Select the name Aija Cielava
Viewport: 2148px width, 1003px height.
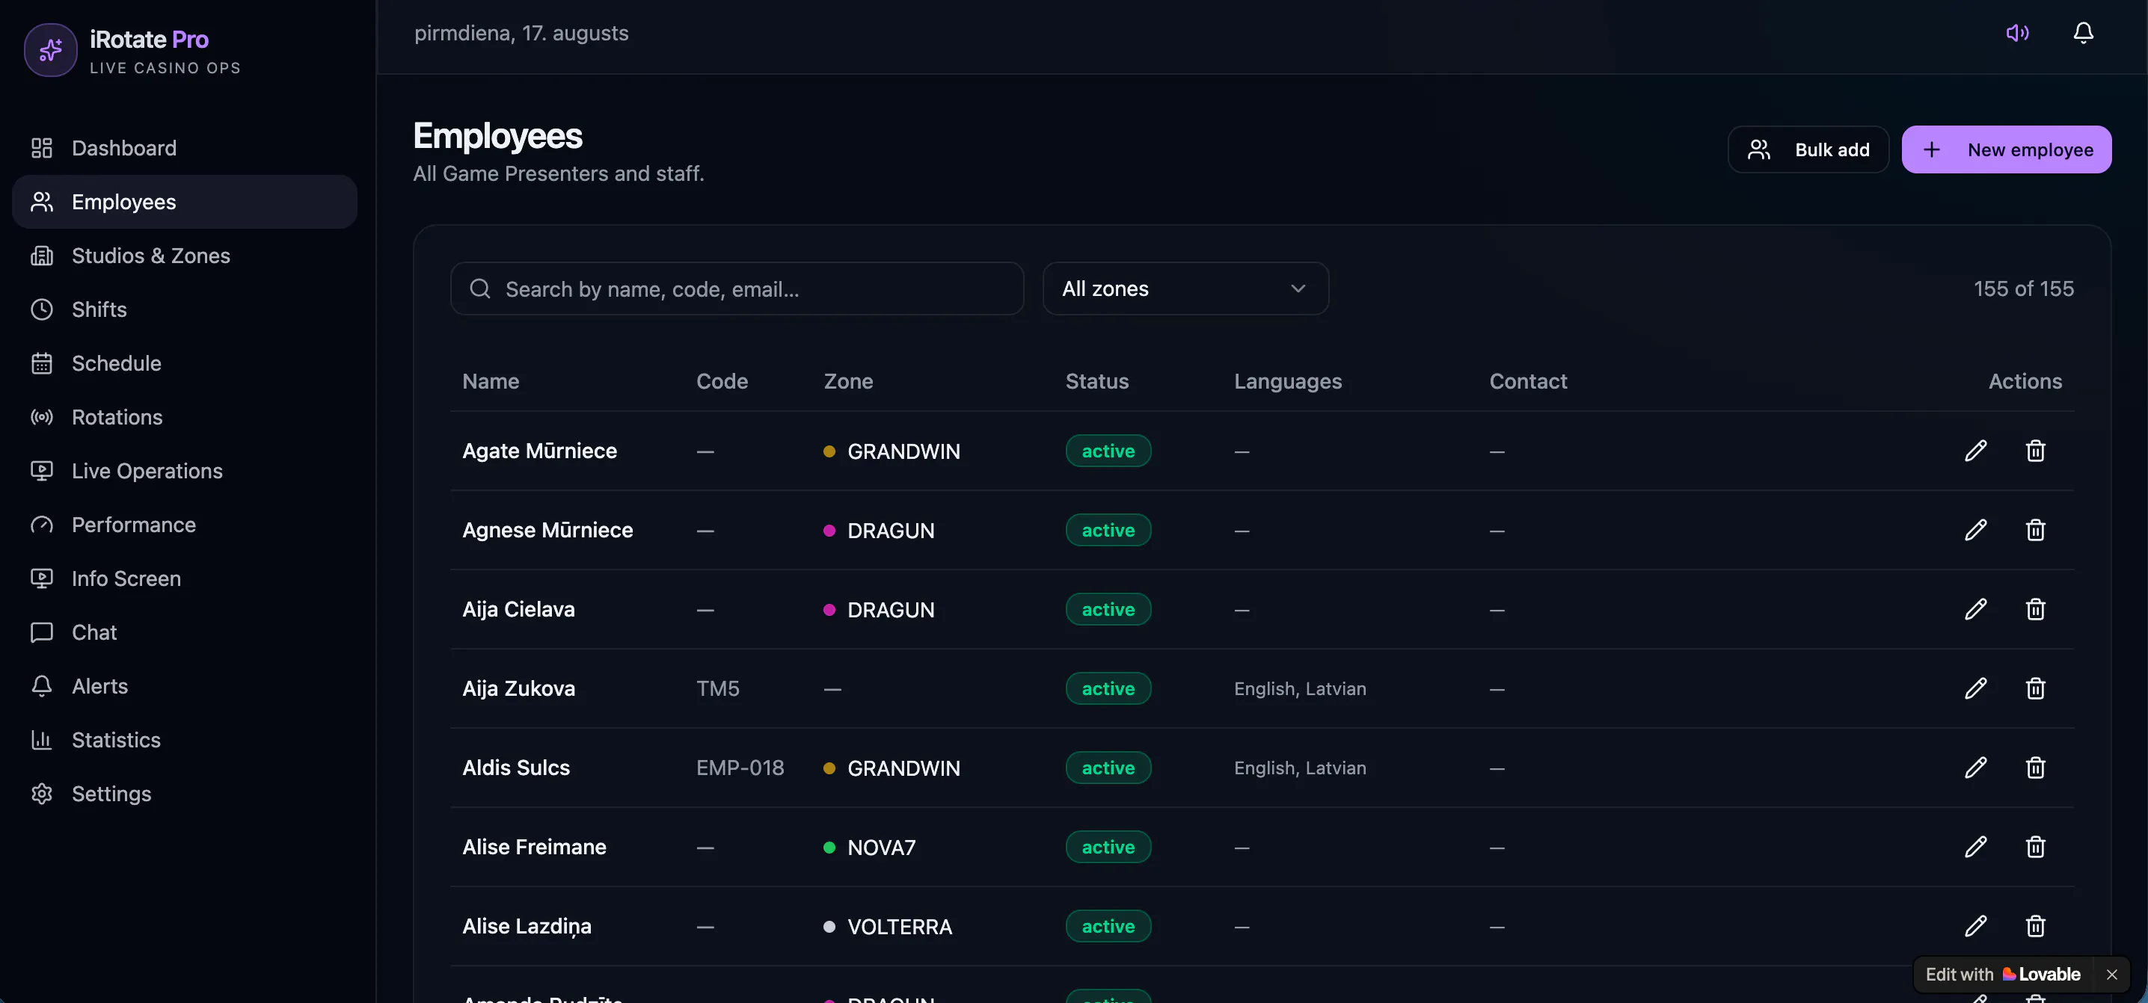pyautogui.click(x=518, y=609)
